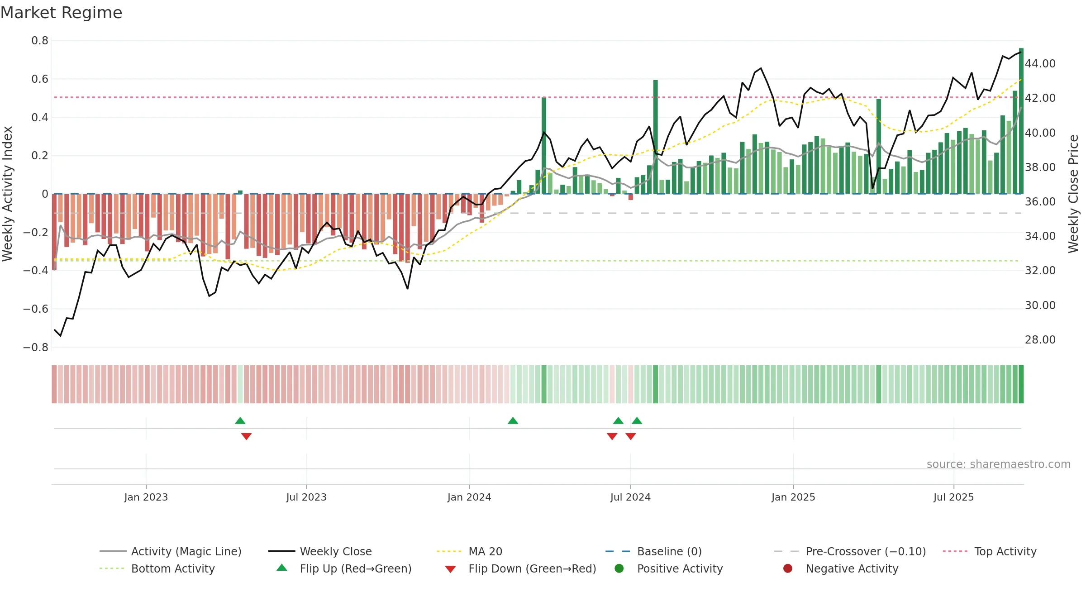Click the Weekly Close Price axis title
1086x611 pixels.
tap(1073, 194)
